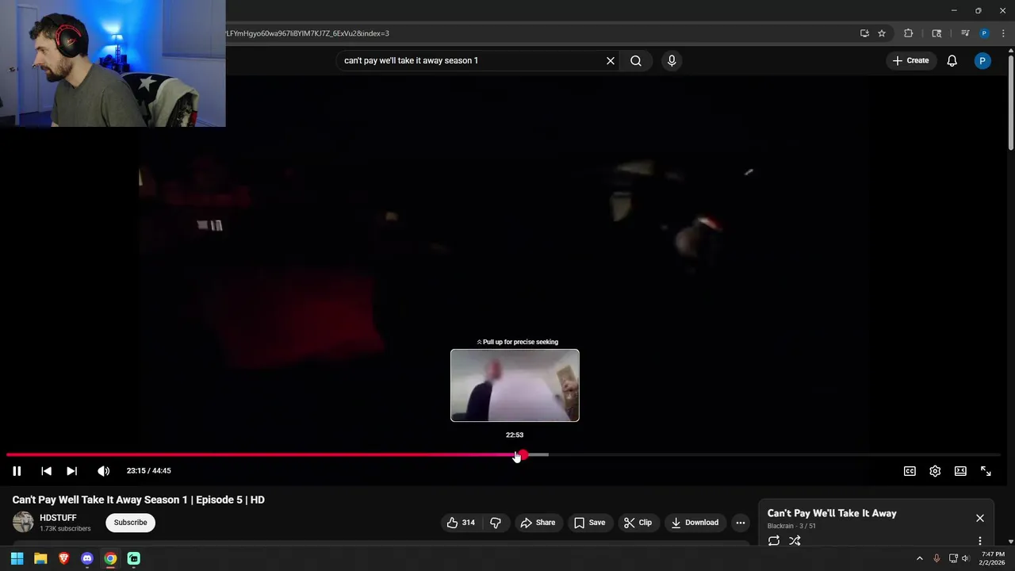Close the playlist panel
The width and height of the screenshot is (1015, 571).
[x=980, y=518]
